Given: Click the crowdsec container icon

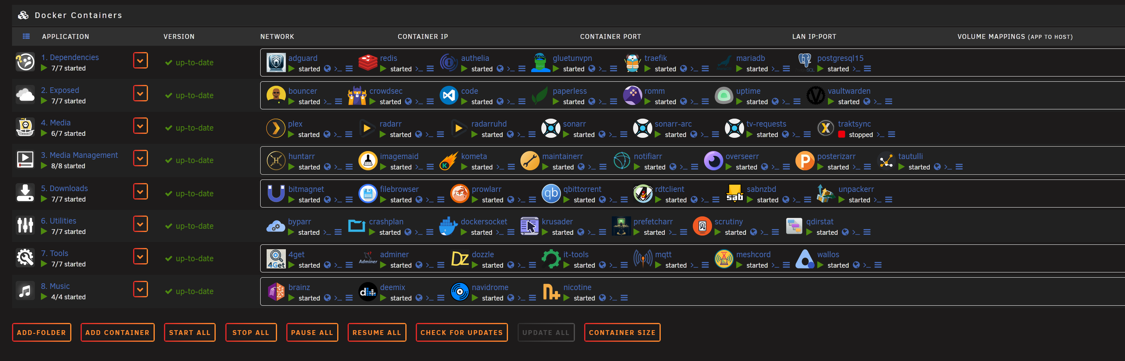Looking at the screenshot, I should [x=357, y=95].
